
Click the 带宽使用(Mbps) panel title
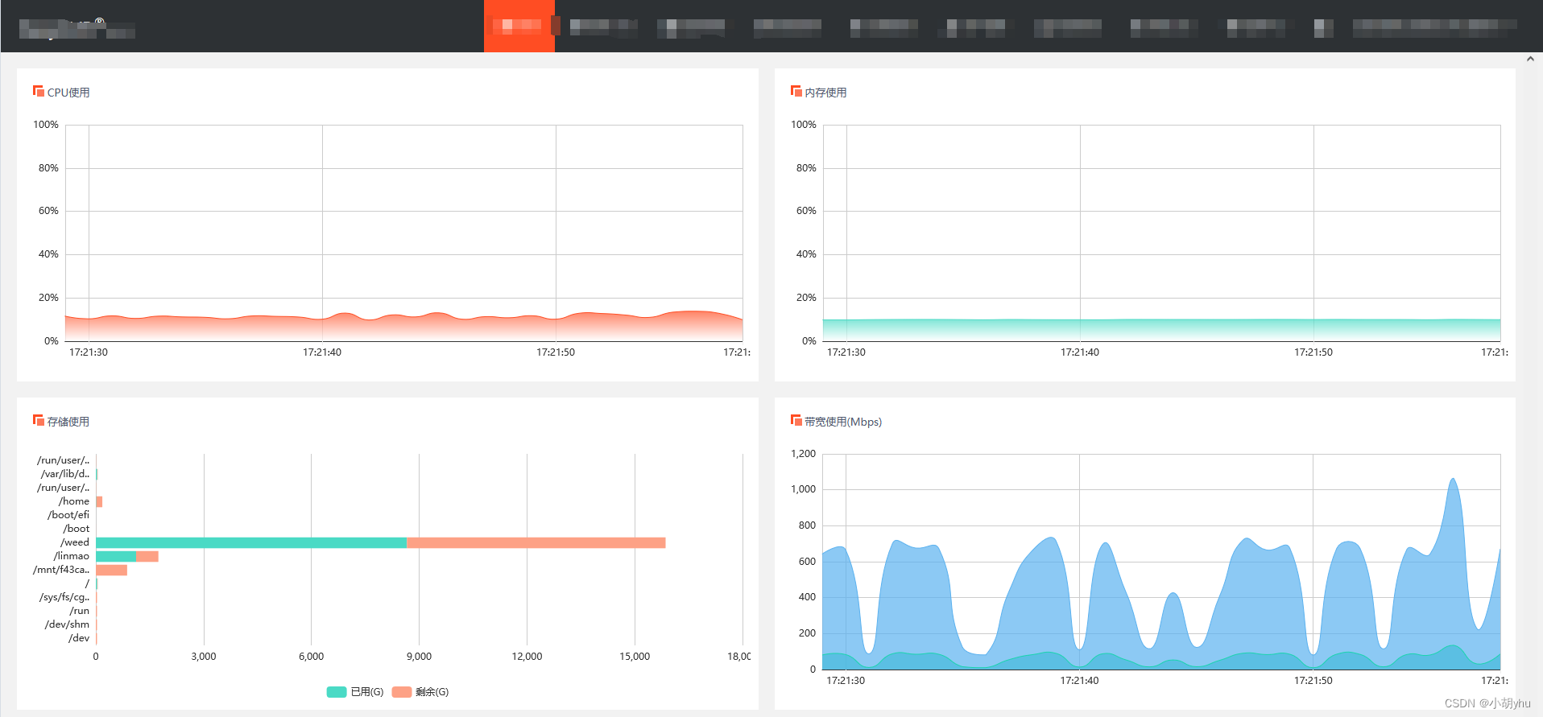click(x=843, y=422)
